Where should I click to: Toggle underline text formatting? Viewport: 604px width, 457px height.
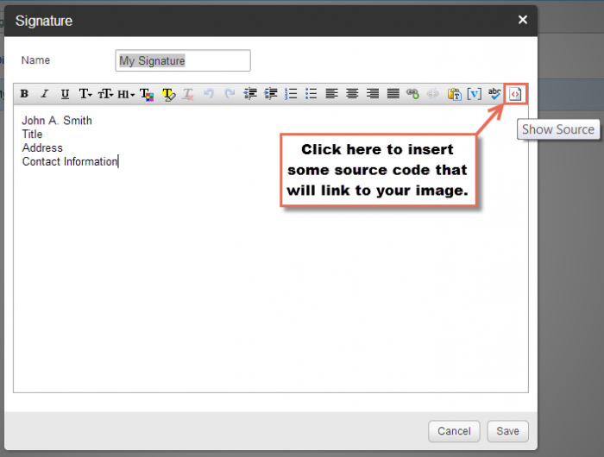click(x=65, y=94)
